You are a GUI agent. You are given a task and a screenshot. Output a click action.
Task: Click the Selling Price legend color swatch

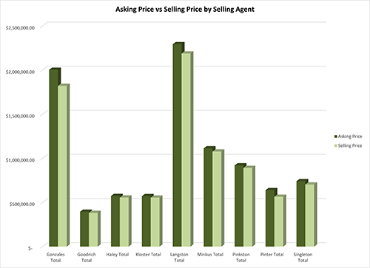point(336,145)
